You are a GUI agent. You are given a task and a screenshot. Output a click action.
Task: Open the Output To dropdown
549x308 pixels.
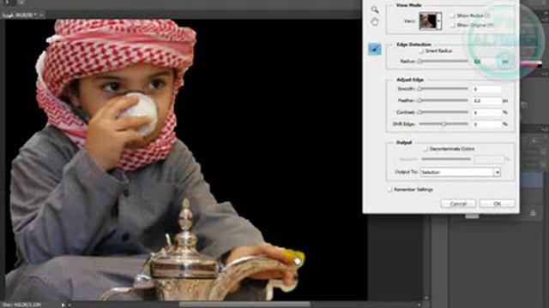(460, 172)
